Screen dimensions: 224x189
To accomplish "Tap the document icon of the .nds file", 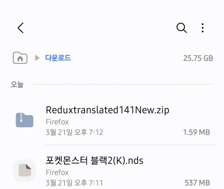I will 25,170.
